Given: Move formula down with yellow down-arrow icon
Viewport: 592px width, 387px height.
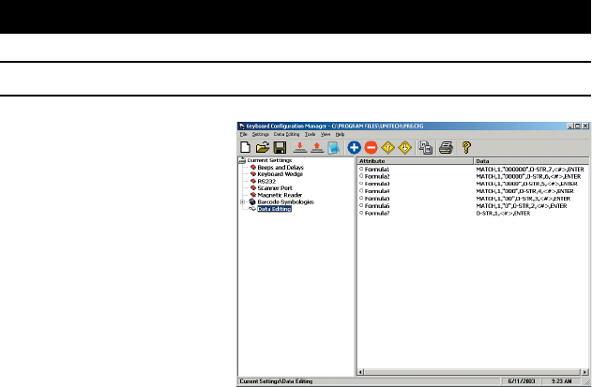Looking at the screenshot, I should click(x=404, y=147).
